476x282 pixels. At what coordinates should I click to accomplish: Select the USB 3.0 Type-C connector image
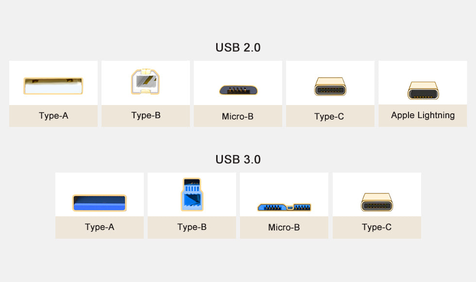[377, 202]
